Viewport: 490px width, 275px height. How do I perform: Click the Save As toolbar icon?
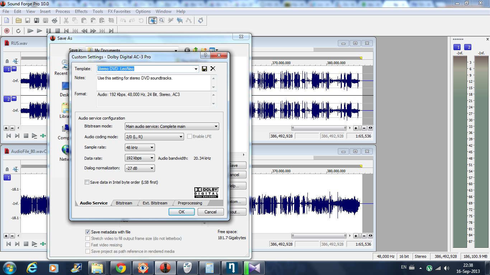37,20
